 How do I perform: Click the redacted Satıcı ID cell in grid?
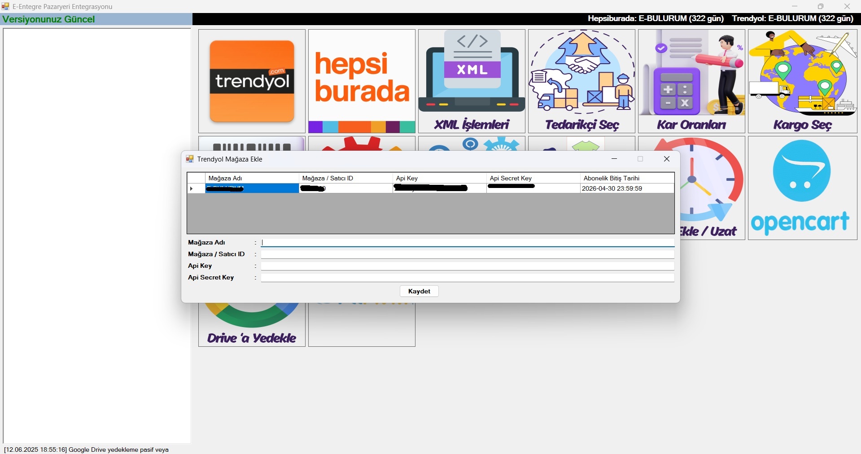346,188
